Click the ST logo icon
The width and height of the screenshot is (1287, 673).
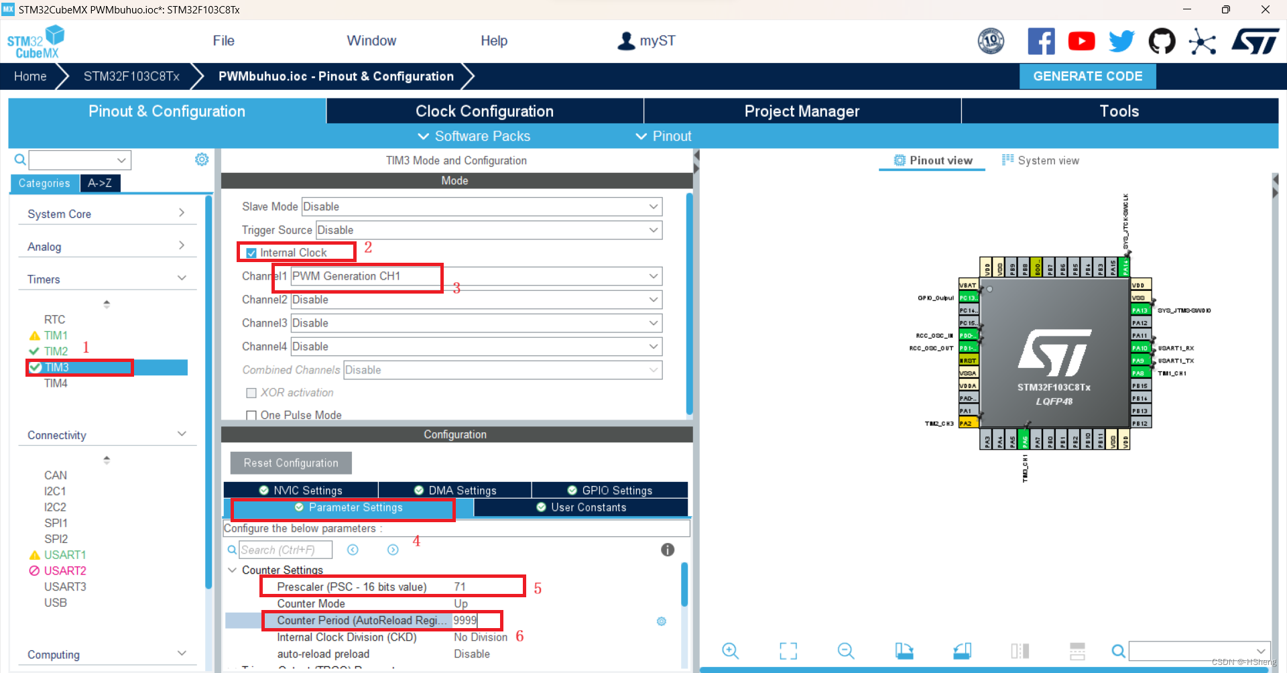1255,42
